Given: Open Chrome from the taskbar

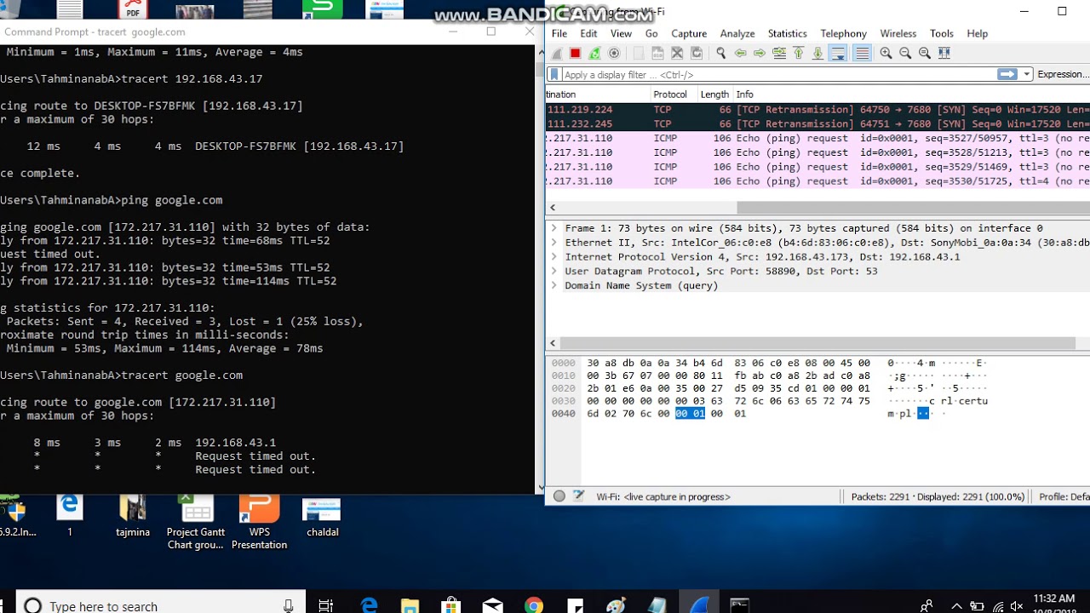Looking at the screenshot, I should point(534,605).
